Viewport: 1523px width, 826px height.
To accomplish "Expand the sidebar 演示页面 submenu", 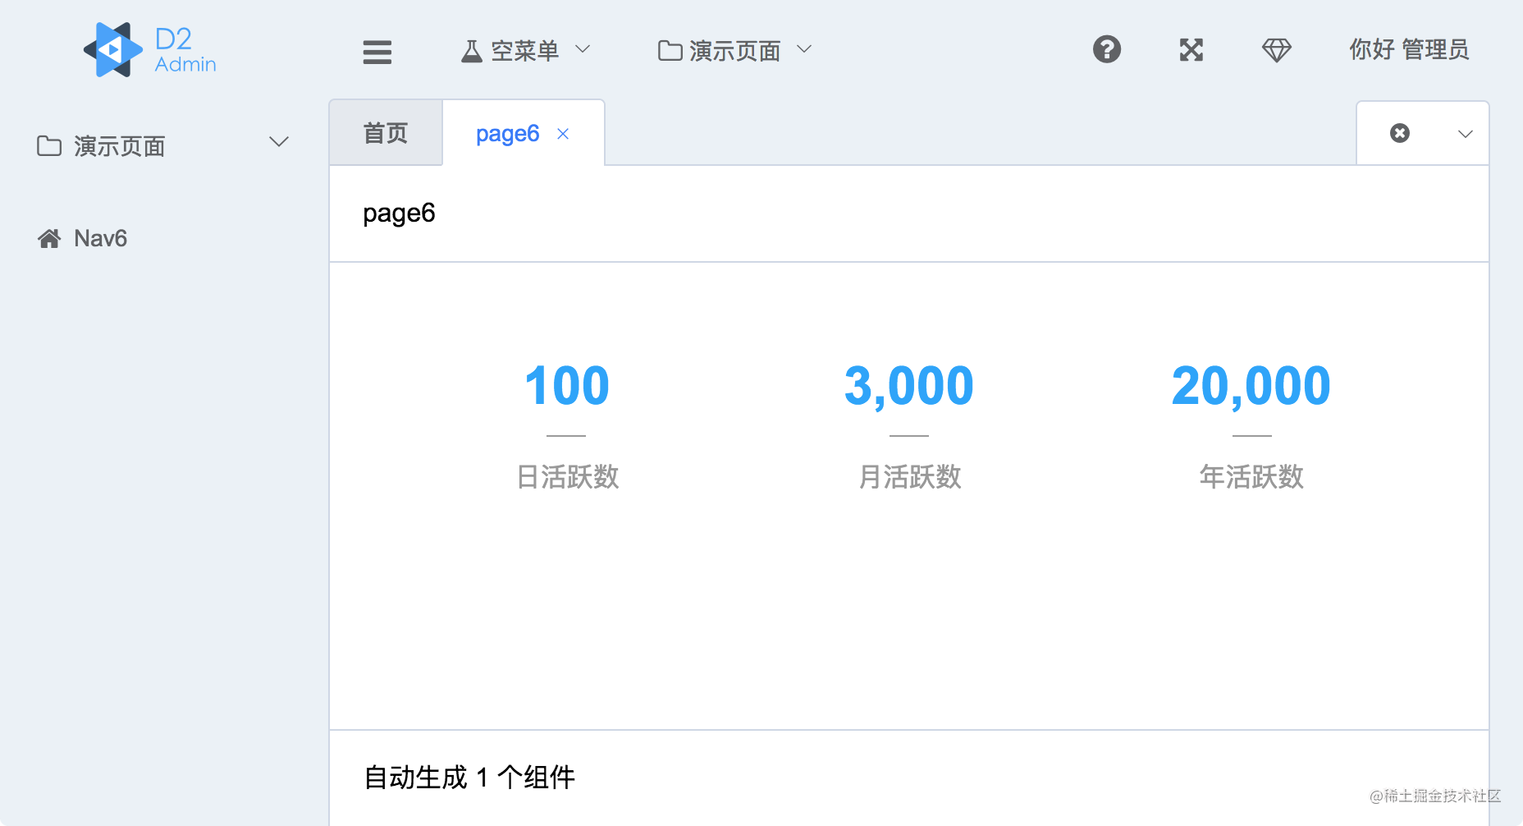I will coord(163,145).
